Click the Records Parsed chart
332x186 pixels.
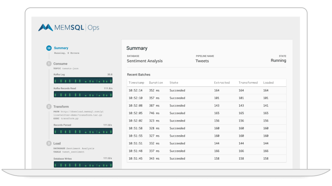pos(83,131)
